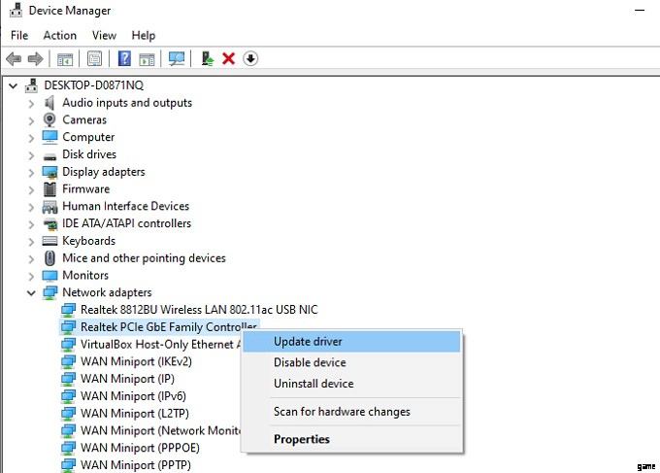The image size is (660, 473).
Task: Select Realtek 8812BU Wireless LAN adapter
Action: coord(199,310)
